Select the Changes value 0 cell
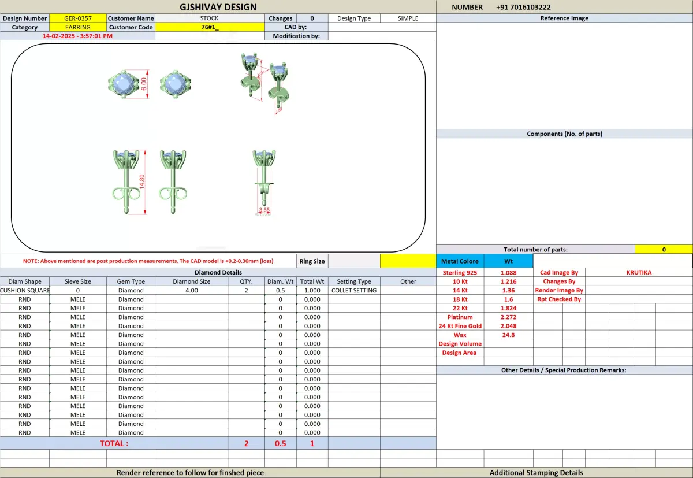The width and height of the screenshot is (693, 478). [312, 18]
